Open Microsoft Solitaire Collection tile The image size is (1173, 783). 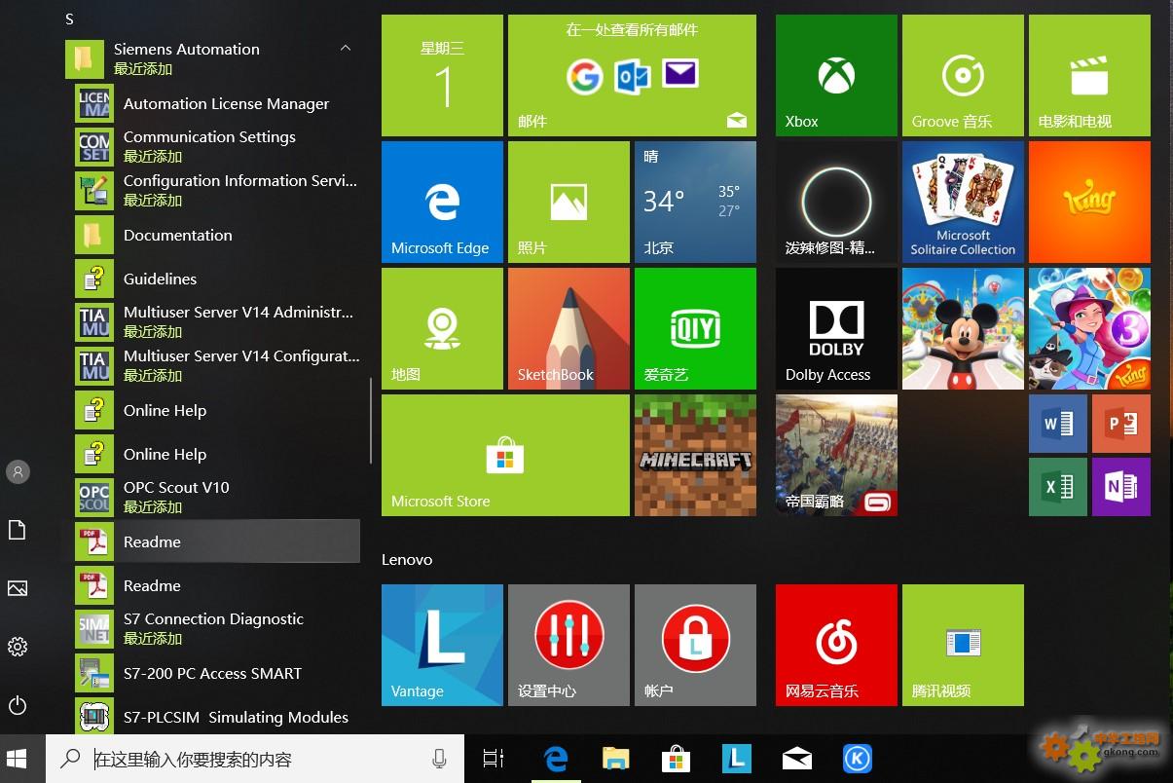963,202
